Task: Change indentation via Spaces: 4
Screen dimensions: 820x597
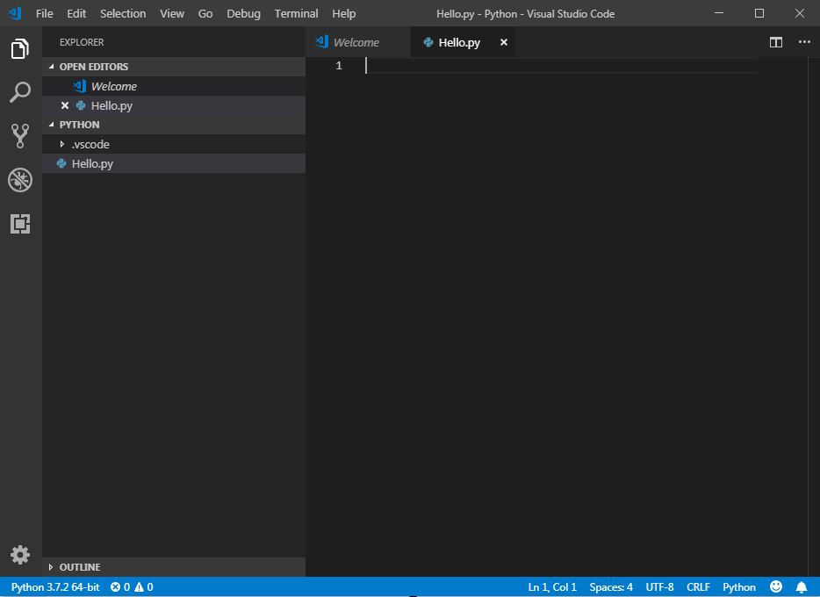Action: [x=611, y=587]
